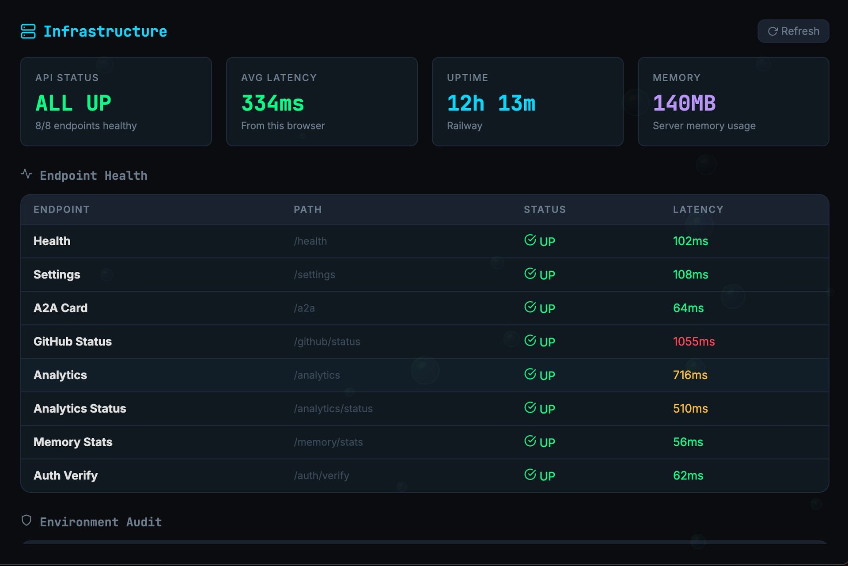Click the STATUS column header
This screenshot has width=848, height=566.
(545, 209)
